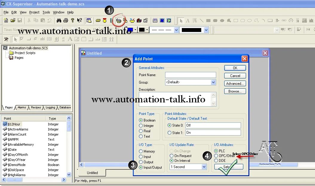Viewport: 315px width, 186px height.
Task: Click the picture control tool icon
Action: point(77,39)
